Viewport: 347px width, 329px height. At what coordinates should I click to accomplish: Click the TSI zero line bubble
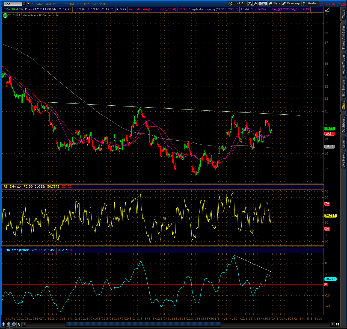(x=326, y=284)
